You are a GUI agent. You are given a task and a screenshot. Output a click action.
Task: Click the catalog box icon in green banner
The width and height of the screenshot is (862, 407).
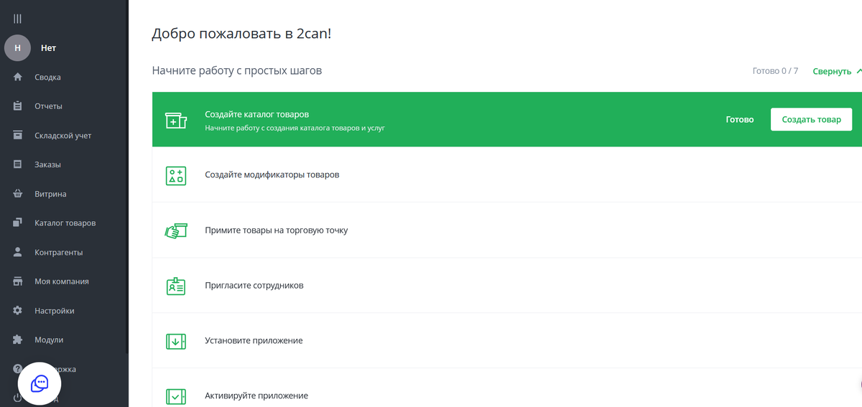(176, 120)
